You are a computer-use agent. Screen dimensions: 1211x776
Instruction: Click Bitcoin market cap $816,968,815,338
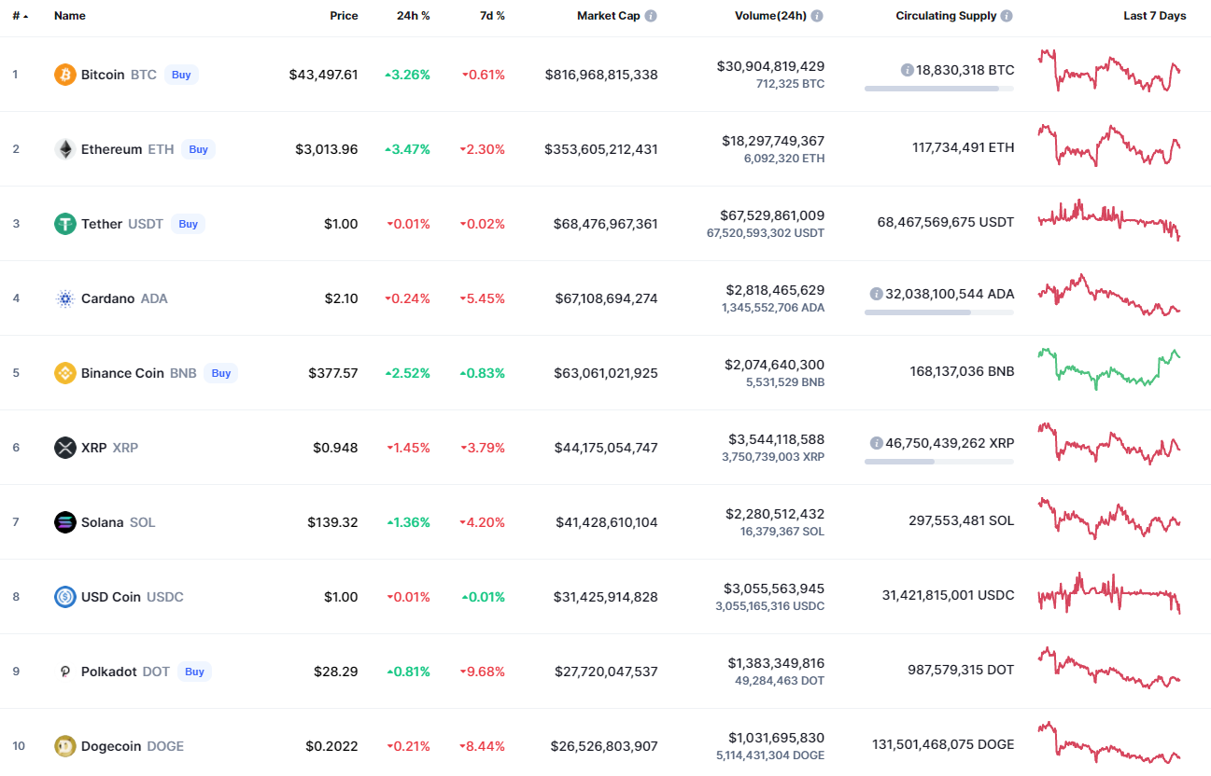pyautogui.click(x=601, y=75)
